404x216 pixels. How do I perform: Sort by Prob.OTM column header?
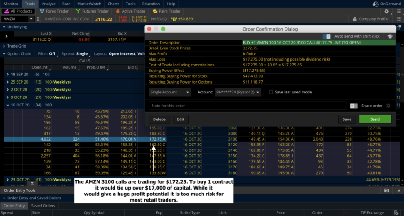tap(96, 67)
